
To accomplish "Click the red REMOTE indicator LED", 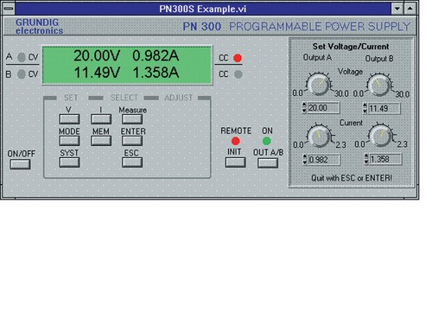I will pos(236,141).
